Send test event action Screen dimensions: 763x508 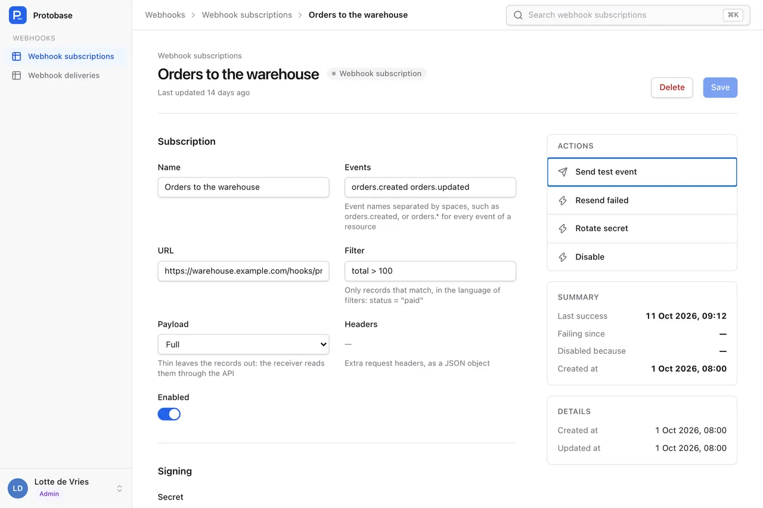click(x=642, y=172)
